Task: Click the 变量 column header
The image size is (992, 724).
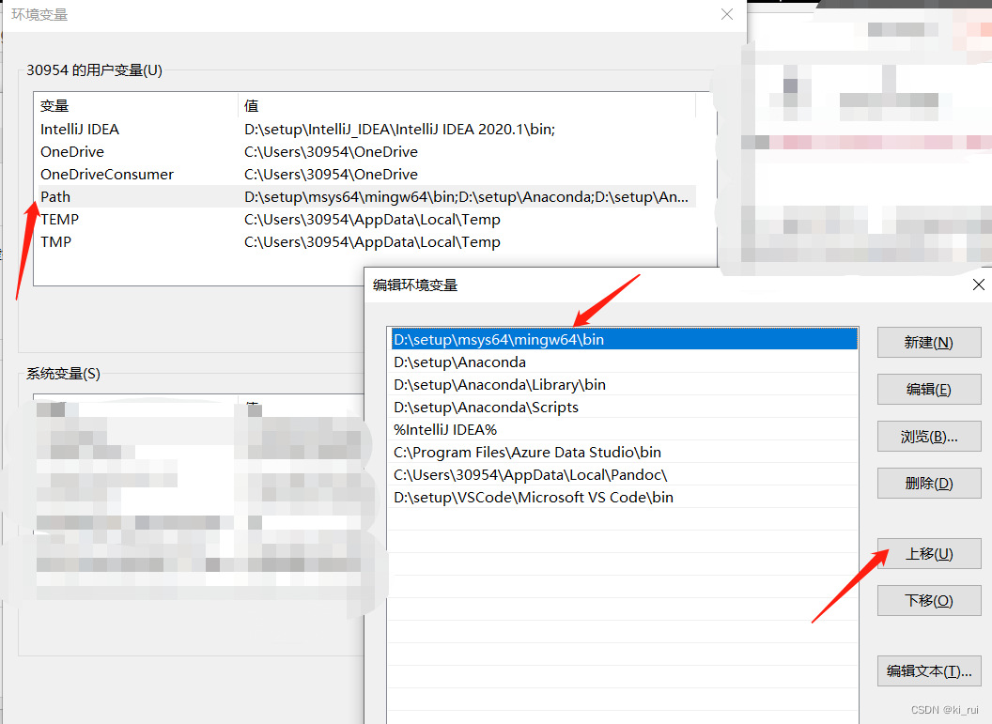Action: click(x=56, y=105)
